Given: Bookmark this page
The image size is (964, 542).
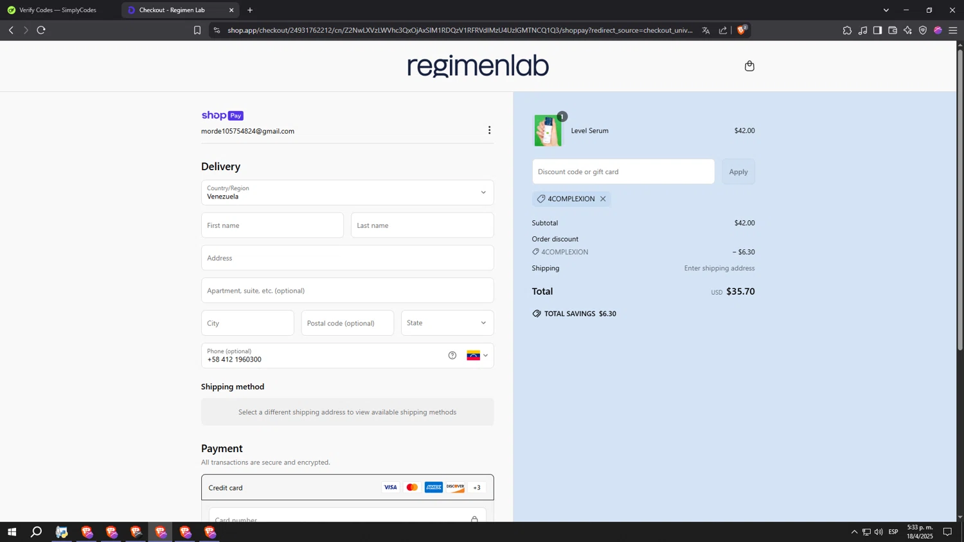Looking at the screenshot, I should pos(197,30).
